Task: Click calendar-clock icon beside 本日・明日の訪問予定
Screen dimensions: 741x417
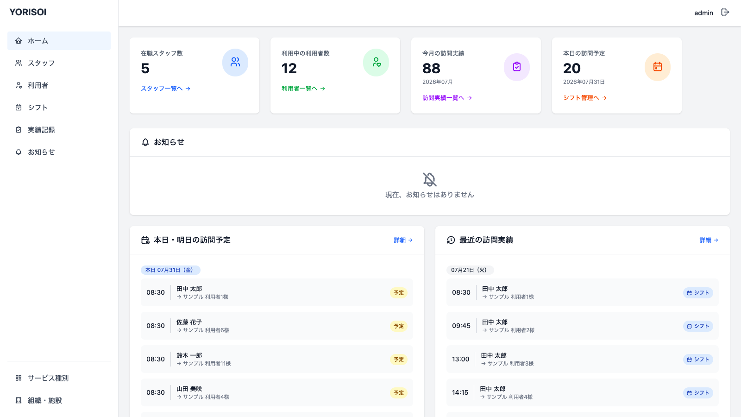Action: click(x=145, y=240)
